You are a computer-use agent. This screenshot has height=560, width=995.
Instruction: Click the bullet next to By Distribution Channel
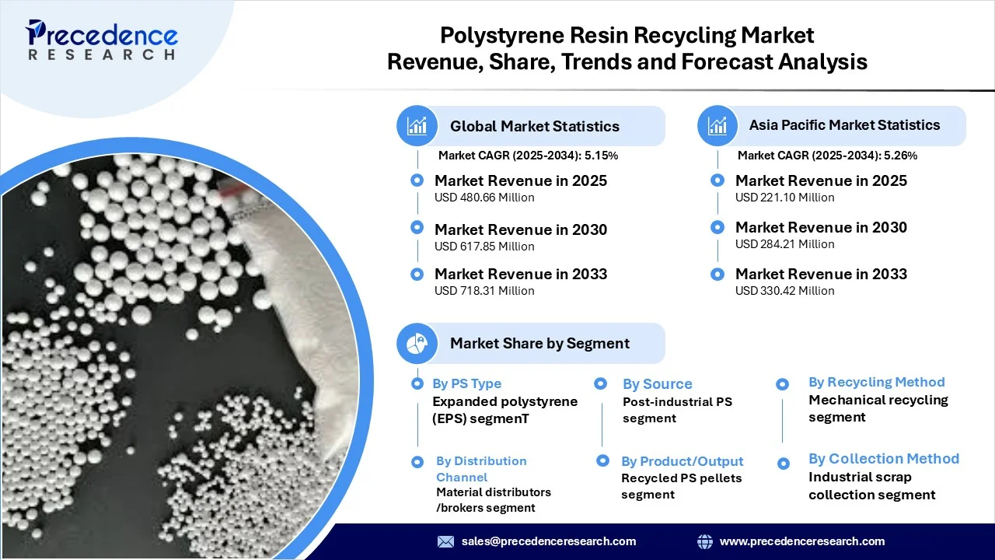click(417, 462)
